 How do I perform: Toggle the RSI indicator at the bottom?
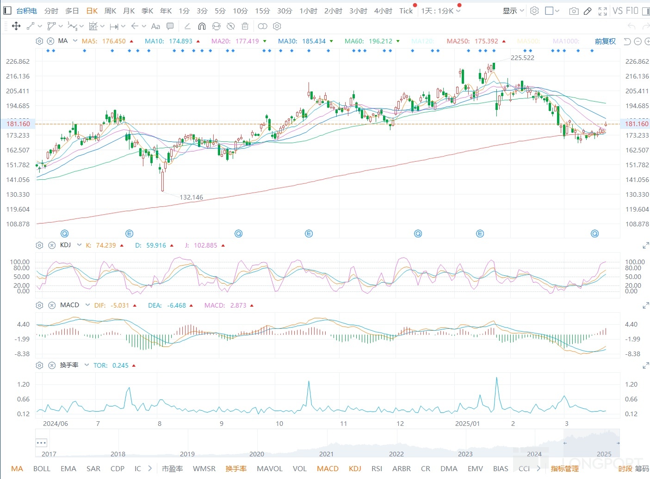click(377, 468)
